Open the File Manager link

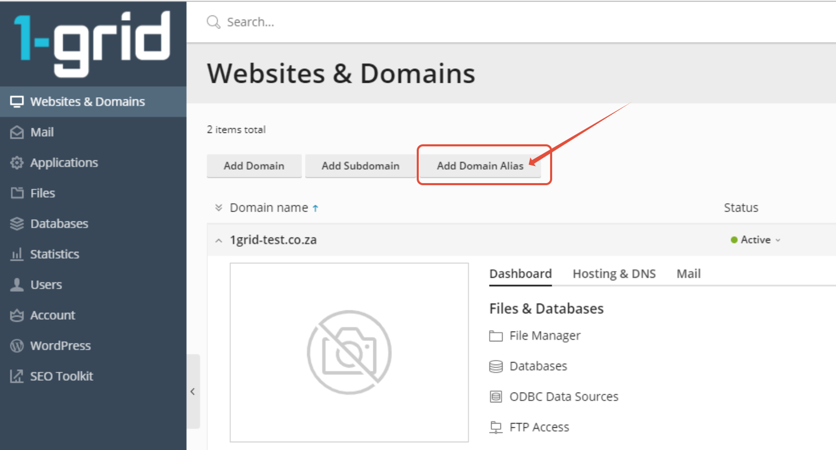(545, 336)
